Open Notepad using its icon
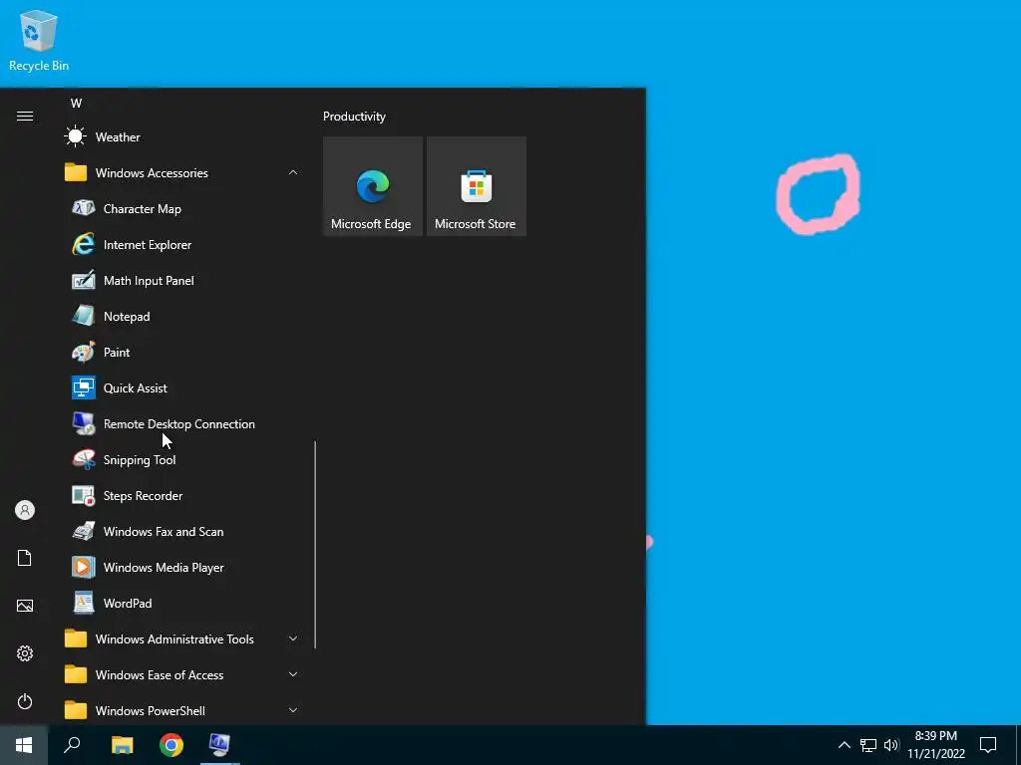This screenshot has width=1021, height=765. (84, 316)
